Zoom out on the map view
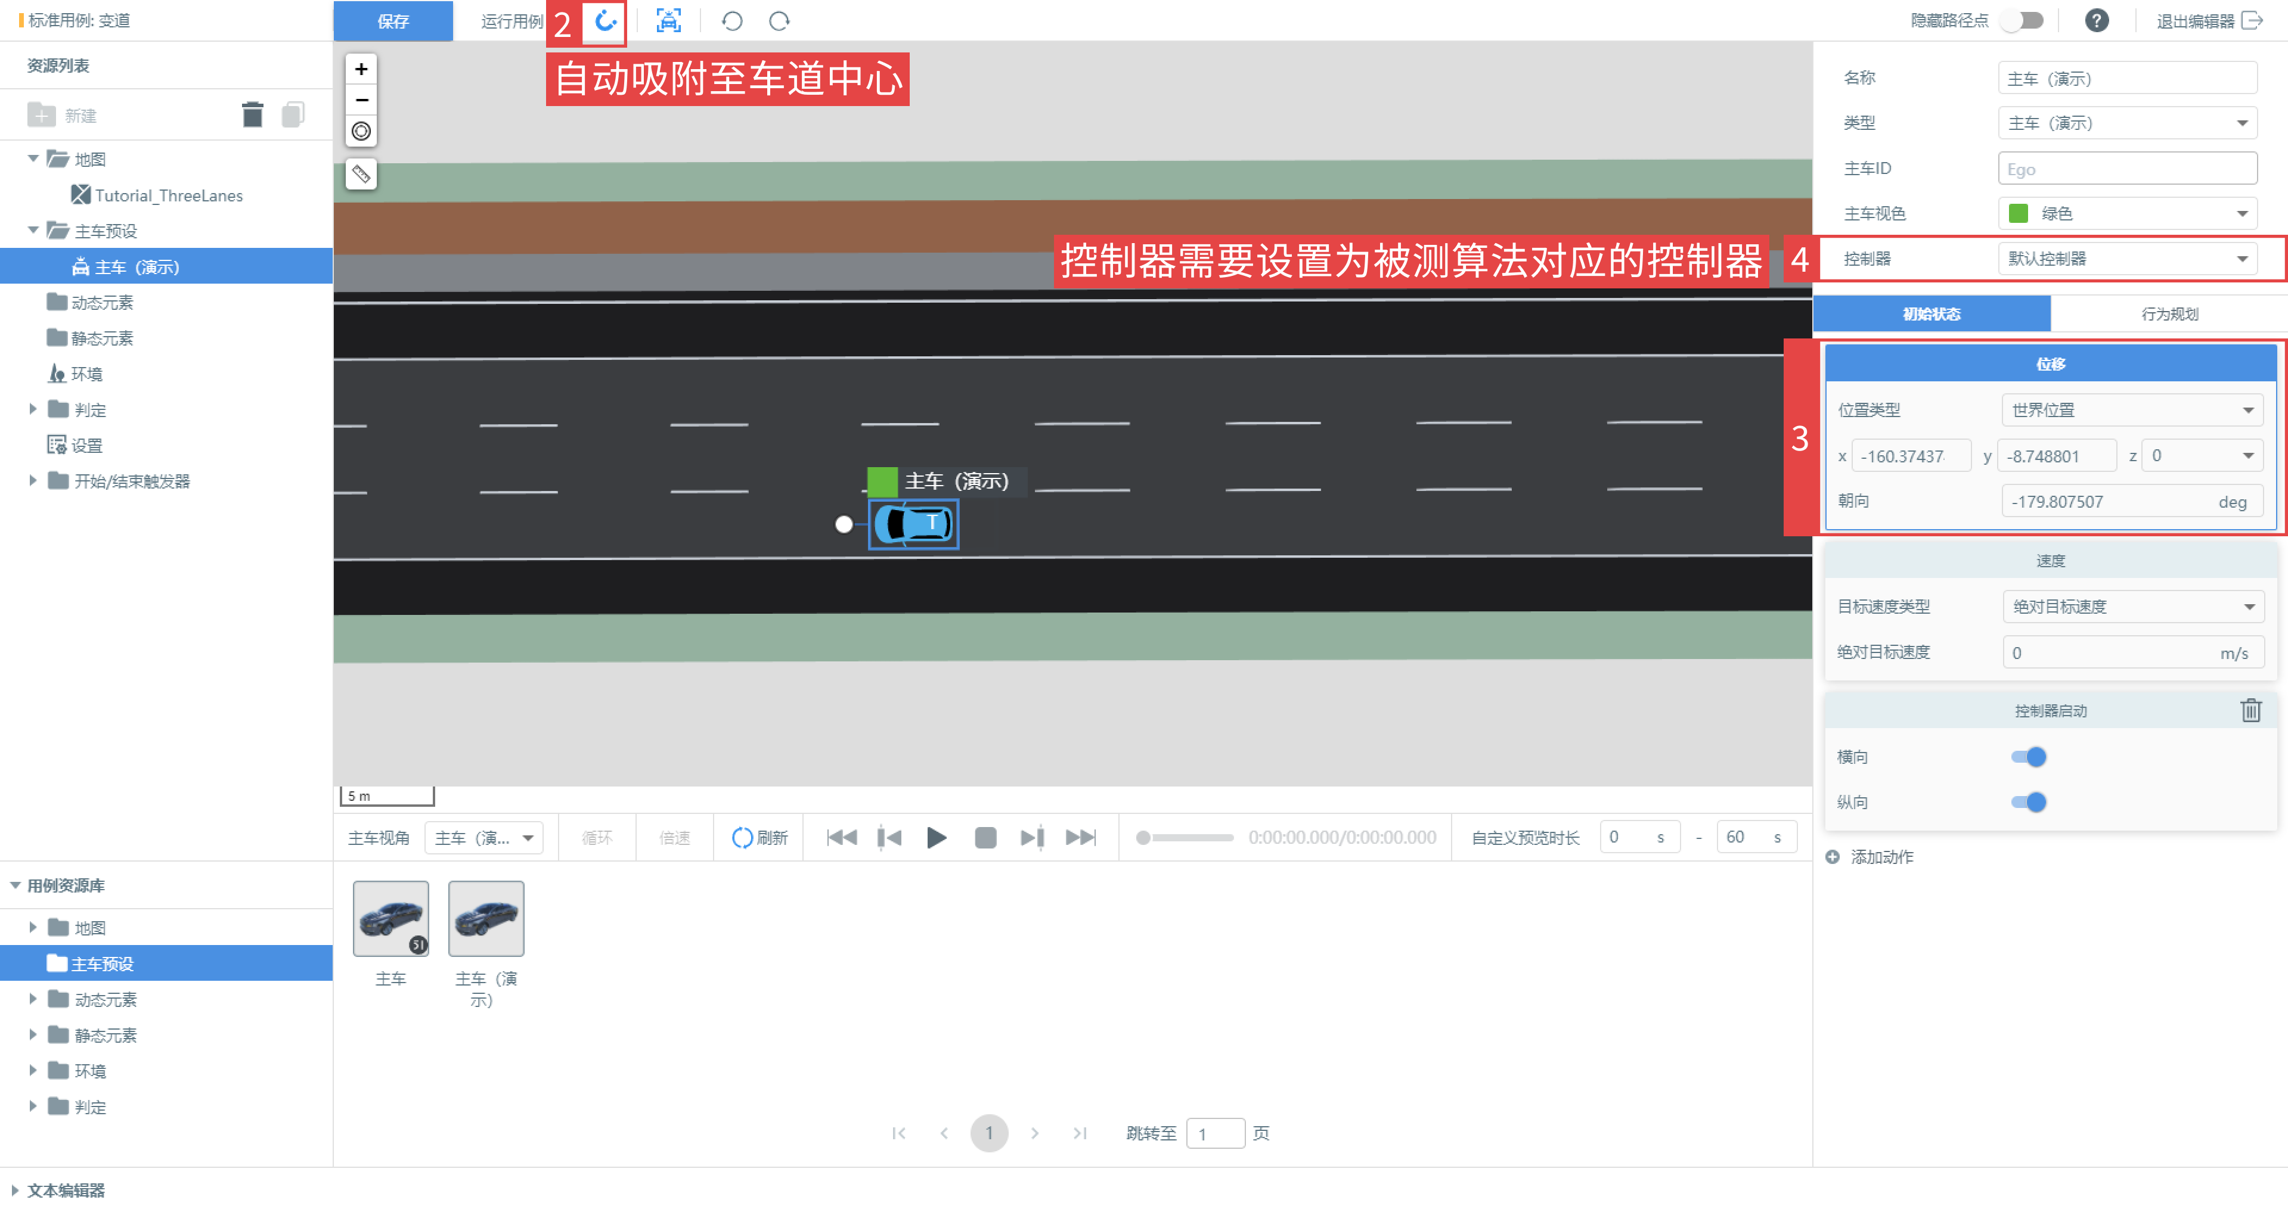2288x1206 pixels. point(361,100)
